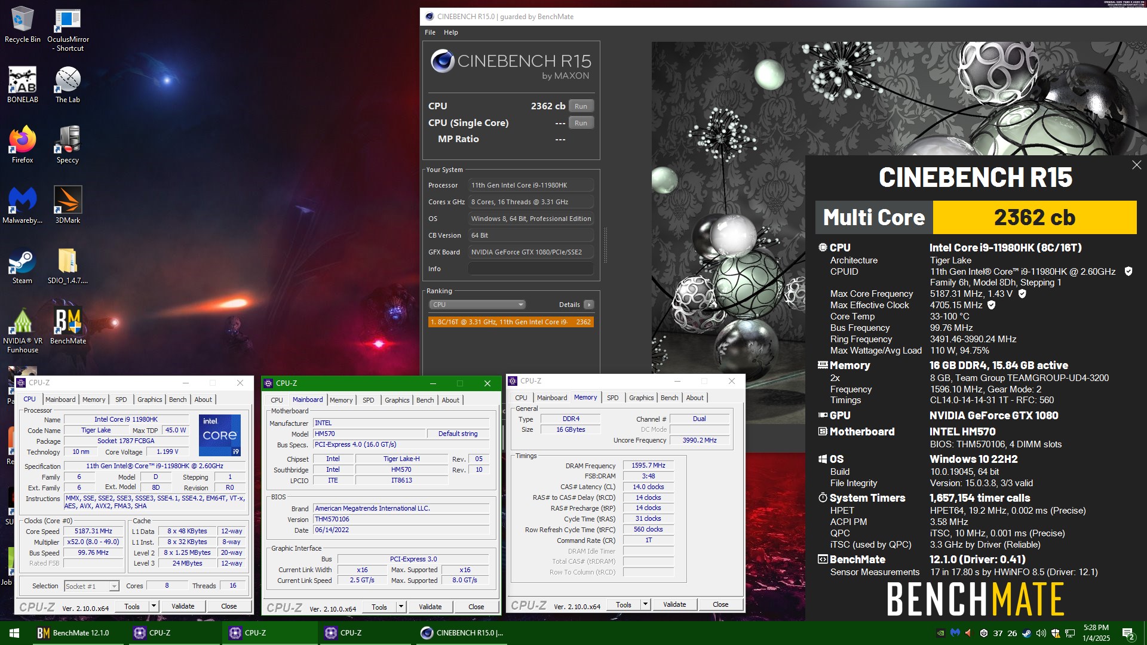The width and height of the screenshot is (1147, 645).
Task: Select the Uncore Frequency value 3990.2 MHz
Action: point(700,440)
